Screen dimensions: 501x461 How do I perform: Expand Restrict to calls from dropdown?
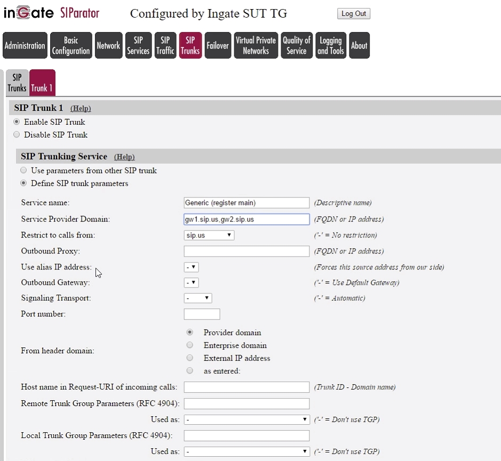pos(209,235)
